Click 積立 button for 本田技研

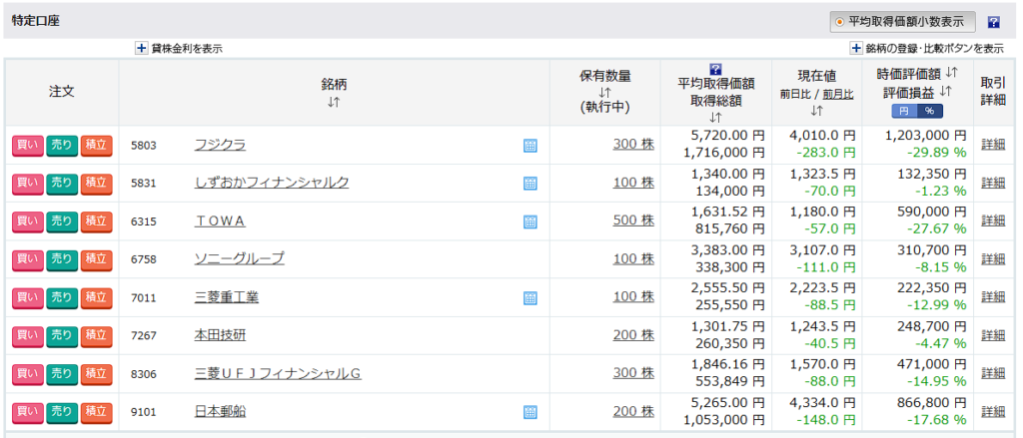97,335
